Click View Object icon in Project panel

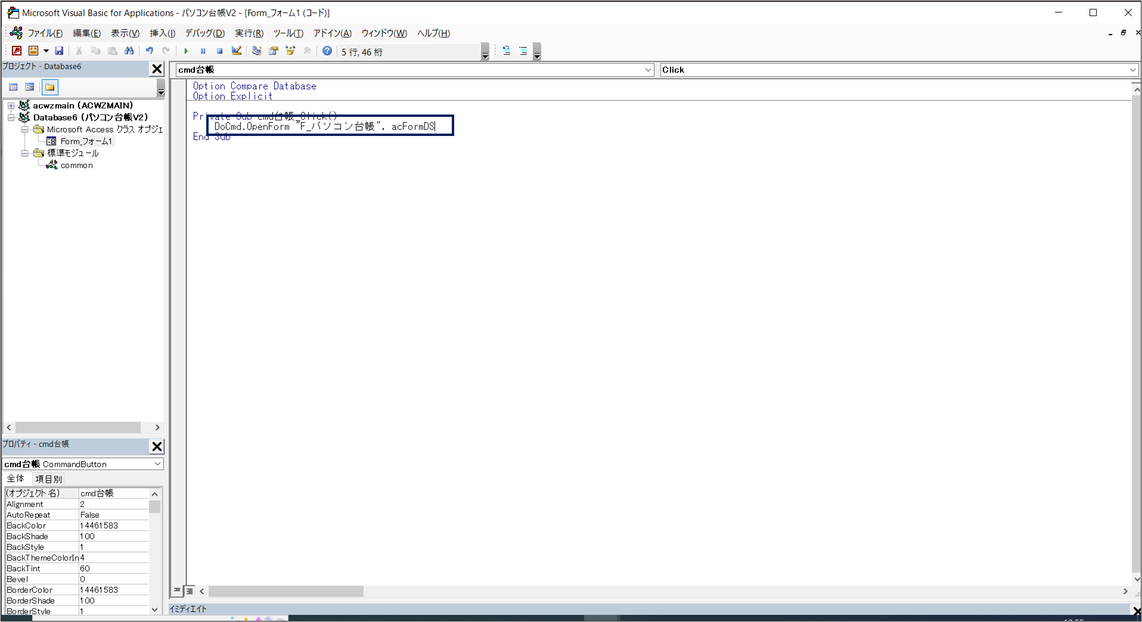[x=30, y=87]
